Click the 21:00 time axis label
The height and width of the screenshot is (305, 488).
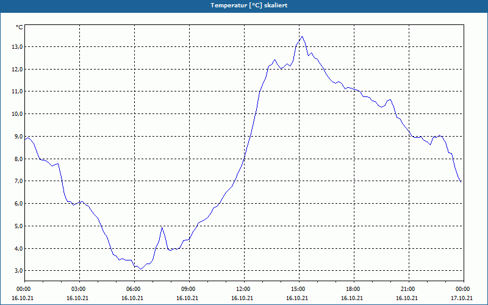pos(409,289)
